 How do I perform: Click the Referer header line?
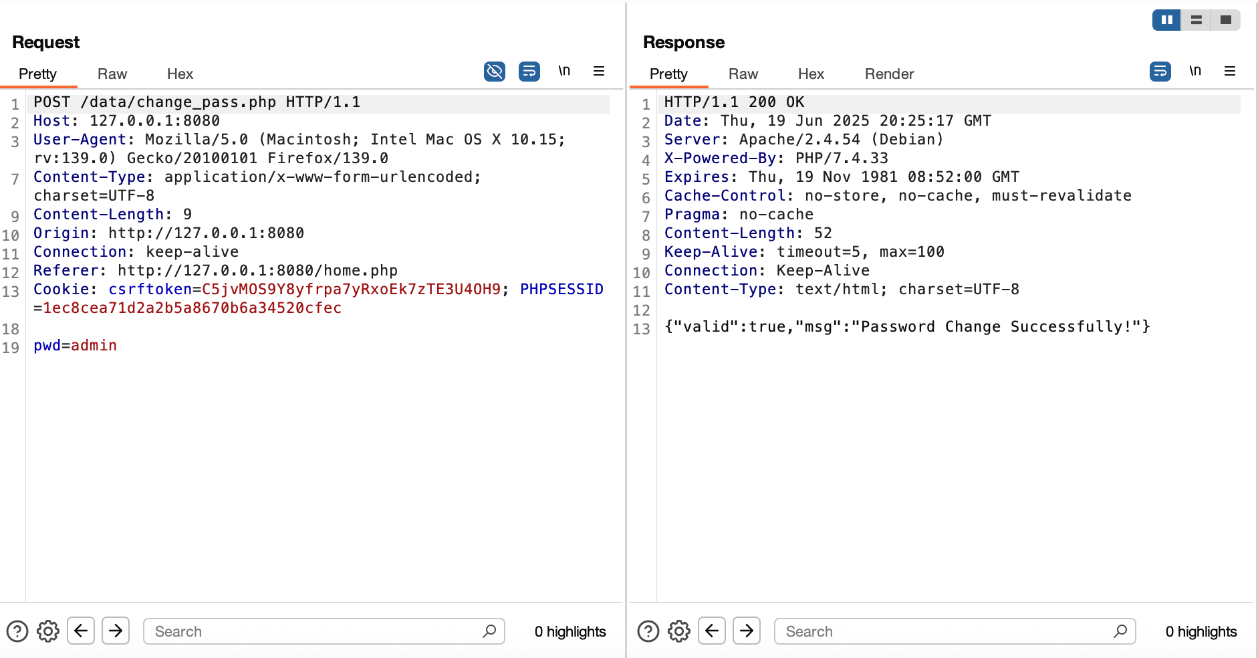[215, 271]
